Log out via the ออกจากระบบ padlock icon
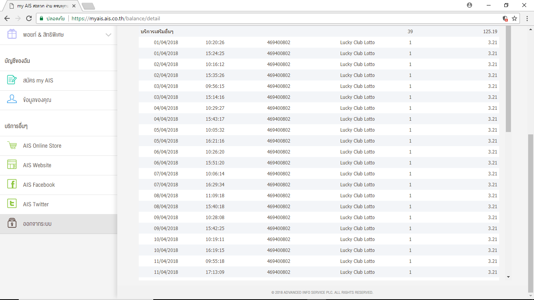This screenshot has width=534, height=300. 12,223
